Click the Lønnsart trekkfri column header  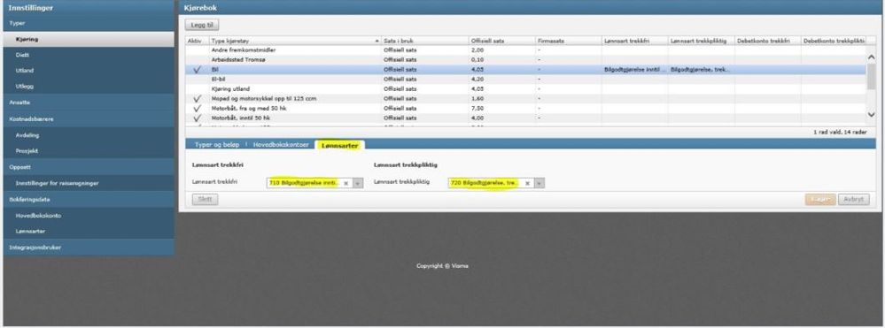click(x=635, y=42)
